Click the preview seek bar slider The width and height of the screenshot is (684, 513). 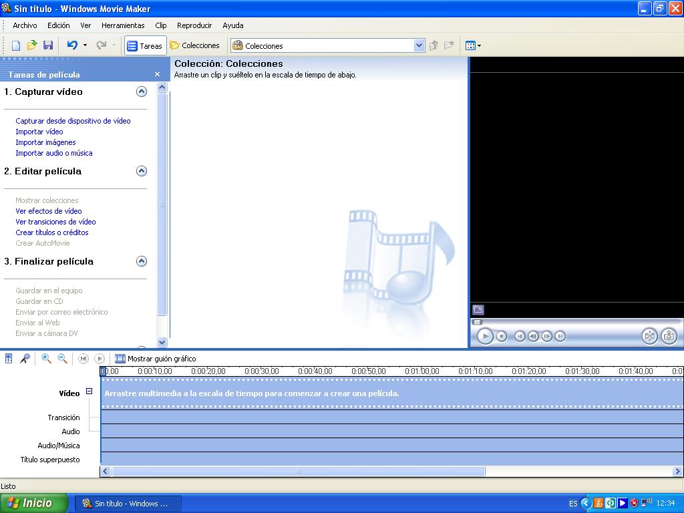[x=478, y=323]
